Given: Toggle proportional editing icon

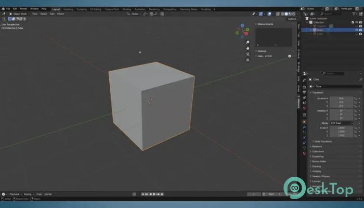Looking at the screenshot, I should pos(162,14).
